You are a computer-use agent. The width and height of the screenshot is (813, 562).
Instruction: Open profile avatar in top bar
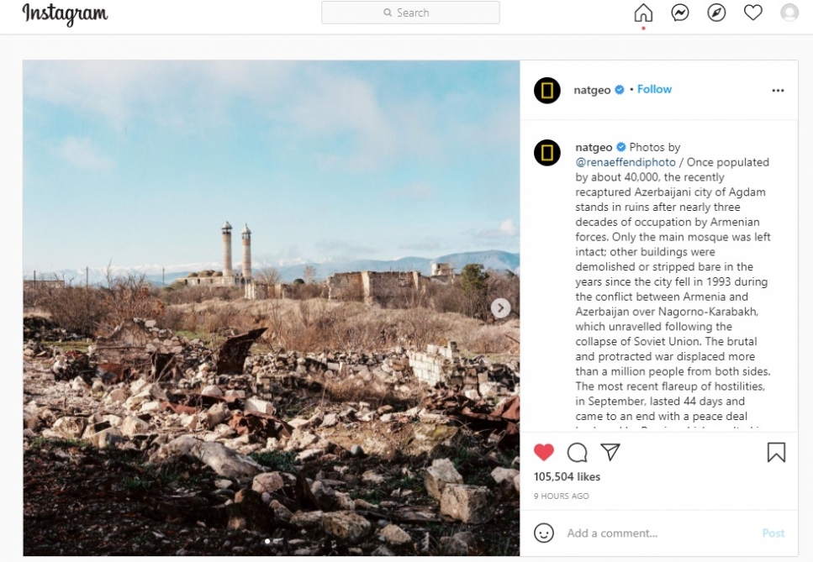789,13
